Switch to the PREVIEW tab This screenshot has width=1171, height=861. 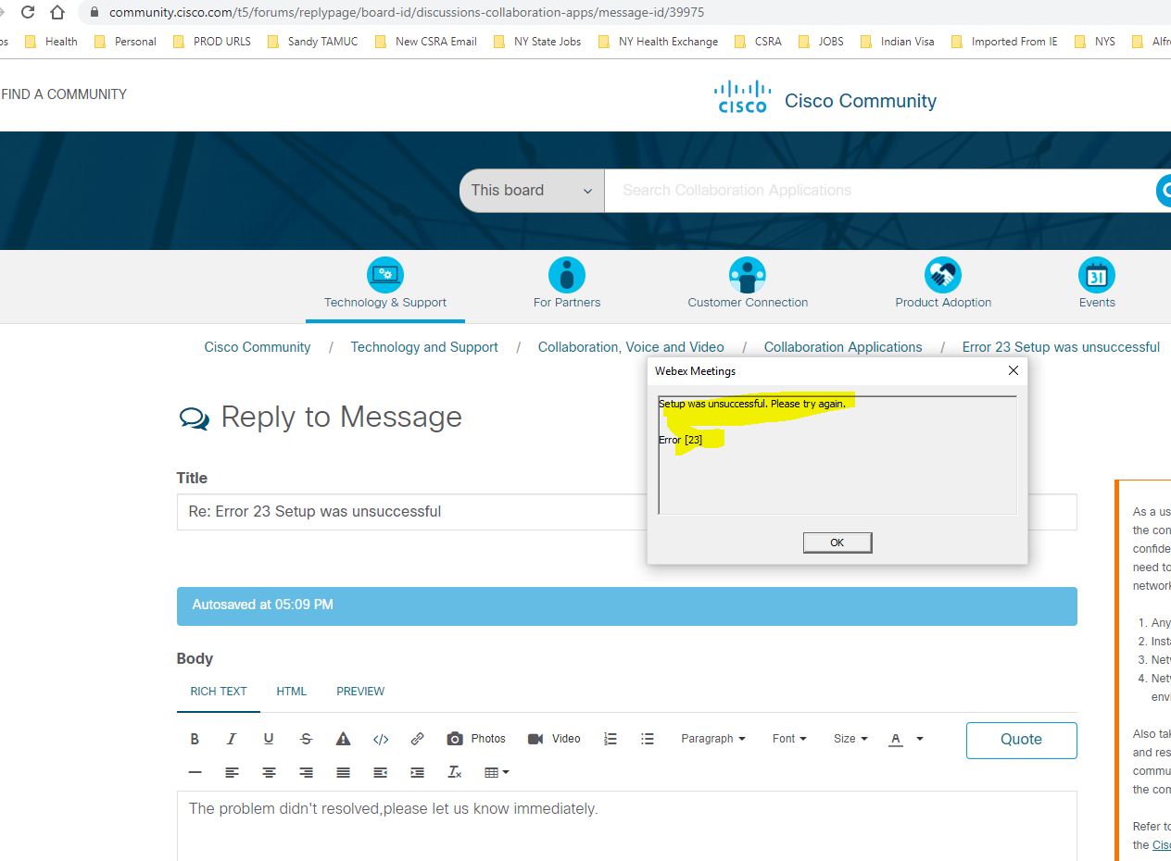360,691
